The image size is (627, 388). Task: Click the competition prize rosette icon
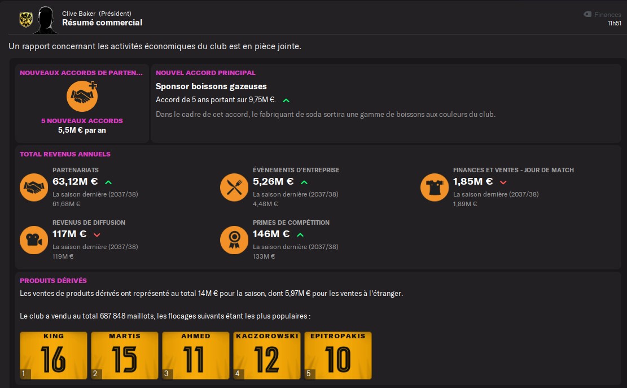click(x=234, y=240)
